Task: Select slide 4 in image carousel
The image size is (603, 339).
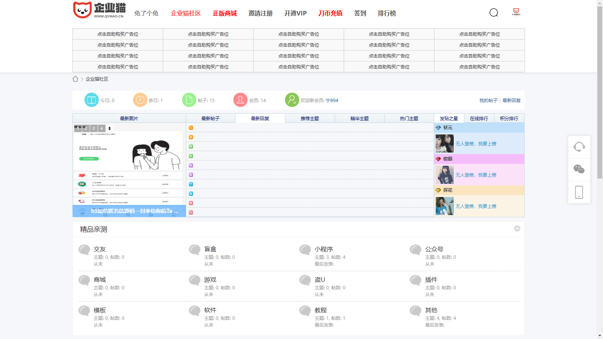Action: coord(101,128)
